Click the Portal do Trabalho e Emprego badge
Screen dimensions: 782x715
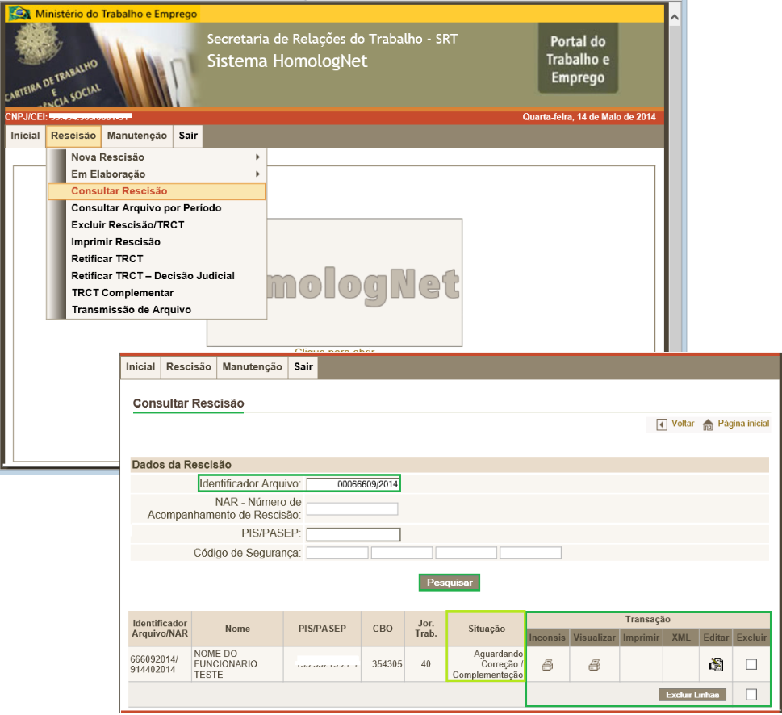(578, 58)
